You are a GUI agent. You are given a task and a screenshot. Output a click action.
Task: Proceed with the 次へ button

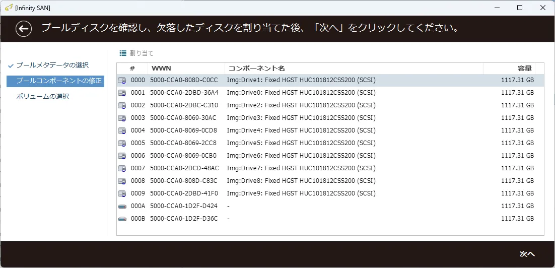pyautogui.click(x=527, y=254)
